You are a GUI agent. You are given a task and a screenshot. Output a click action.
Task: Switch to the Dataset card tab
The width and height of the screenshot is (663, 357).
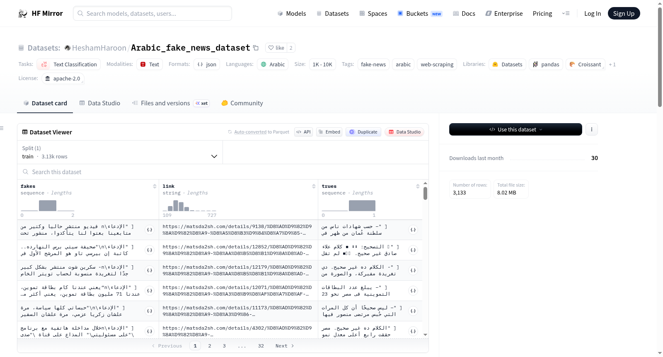click(x=45, y=103)
